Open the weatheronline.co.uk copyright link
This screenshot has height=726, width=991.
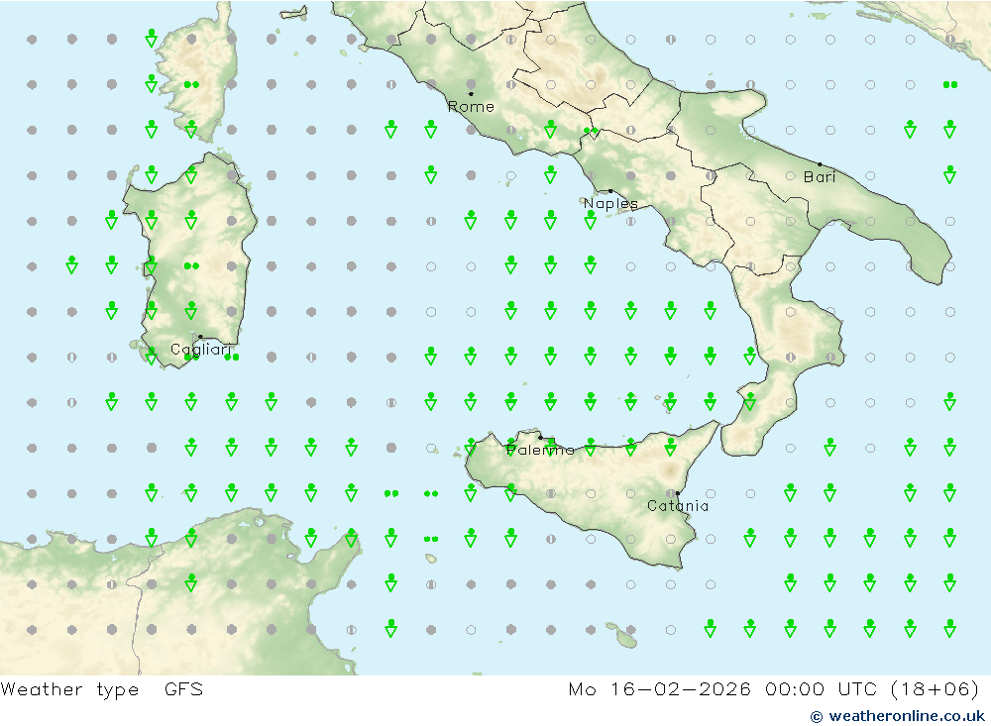(898, 716)
